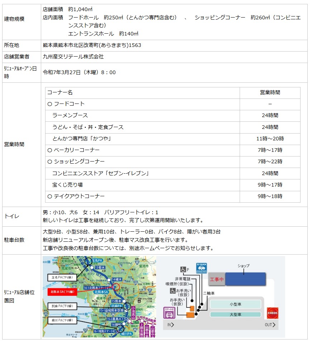312x342 pixels.
Task: Click the 小型車 parking zone label
Action: [235, 303]
